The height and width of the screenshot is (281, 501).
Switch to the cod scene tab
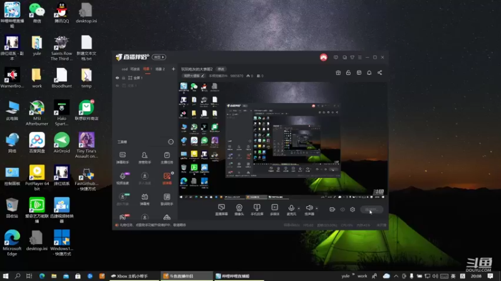coord(125,69)
